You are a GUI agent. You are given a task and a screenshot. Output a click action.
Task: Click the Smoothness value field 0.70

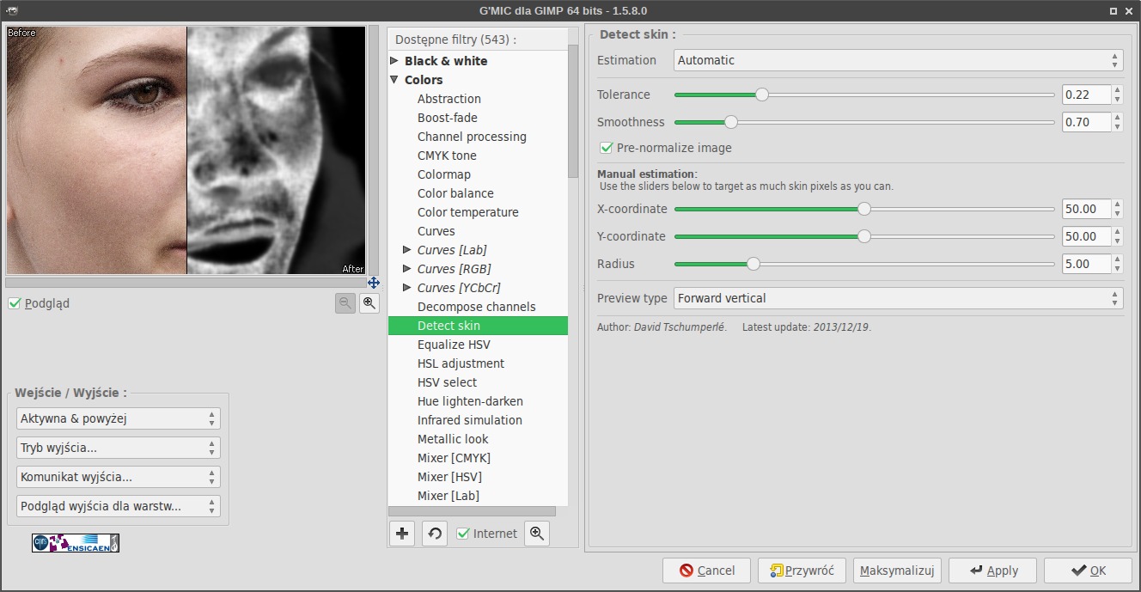[1086, 122]
